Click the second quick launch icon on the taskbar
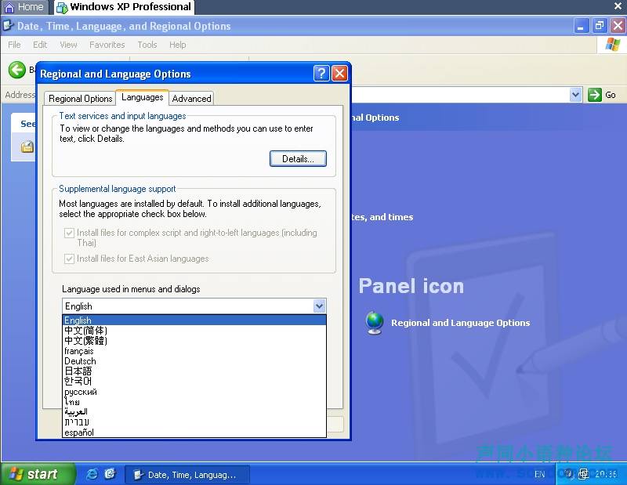This screenshot has width=627, height=485. pos(110,474)
